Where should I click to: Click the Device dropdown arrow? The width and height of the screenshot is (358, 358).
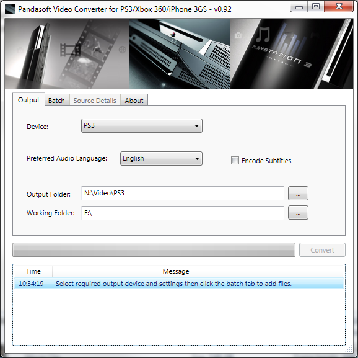click(196, 126)
